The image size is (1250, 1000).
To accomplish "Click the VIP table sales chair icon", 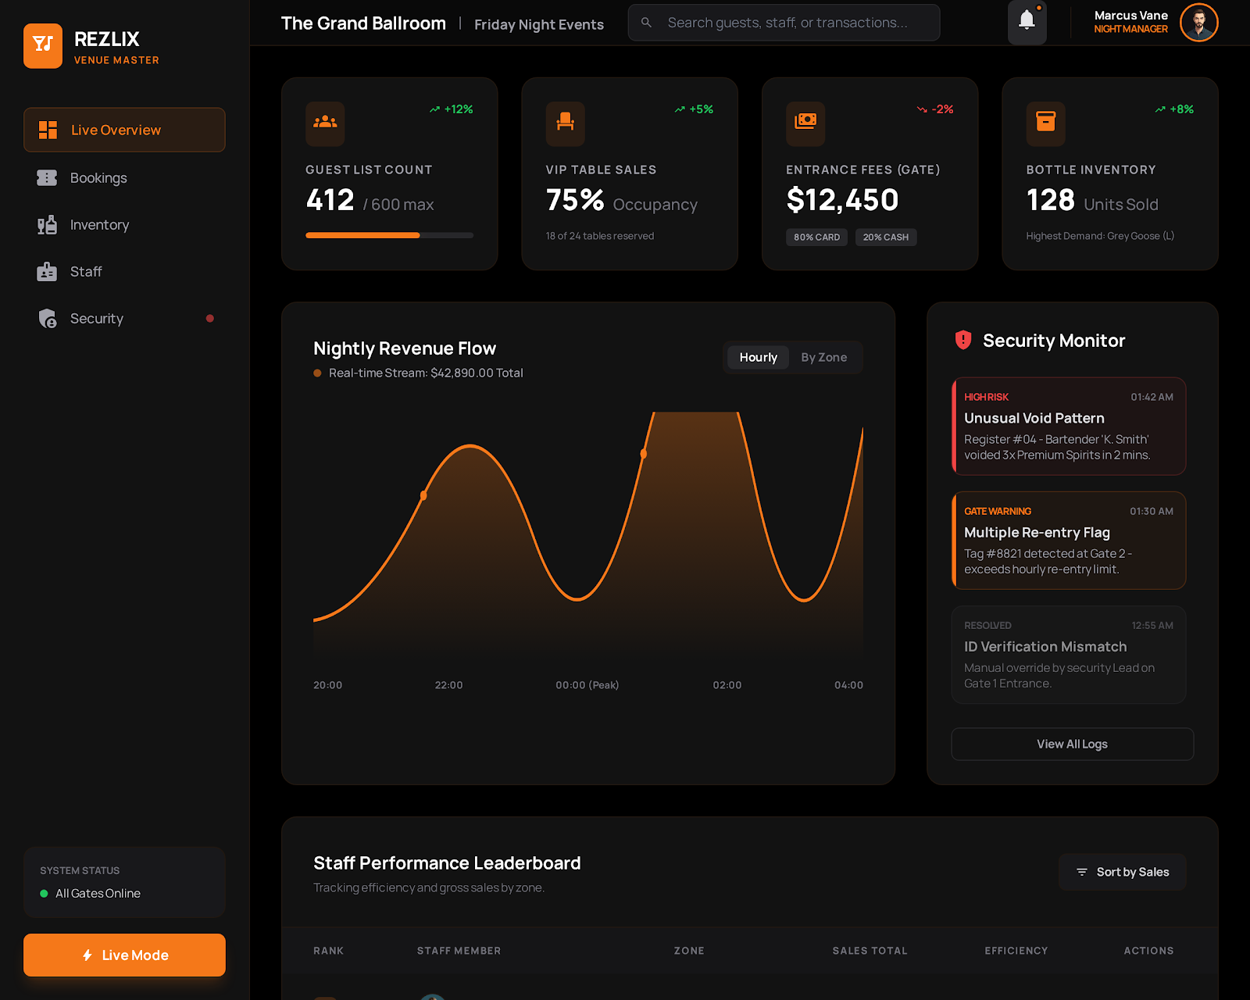I will [566, 123].
